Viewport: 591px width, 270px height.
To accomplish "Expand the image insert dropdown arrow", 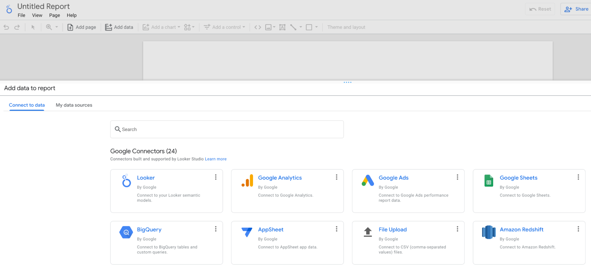I will pyautogui.click(x=274, y=27).
